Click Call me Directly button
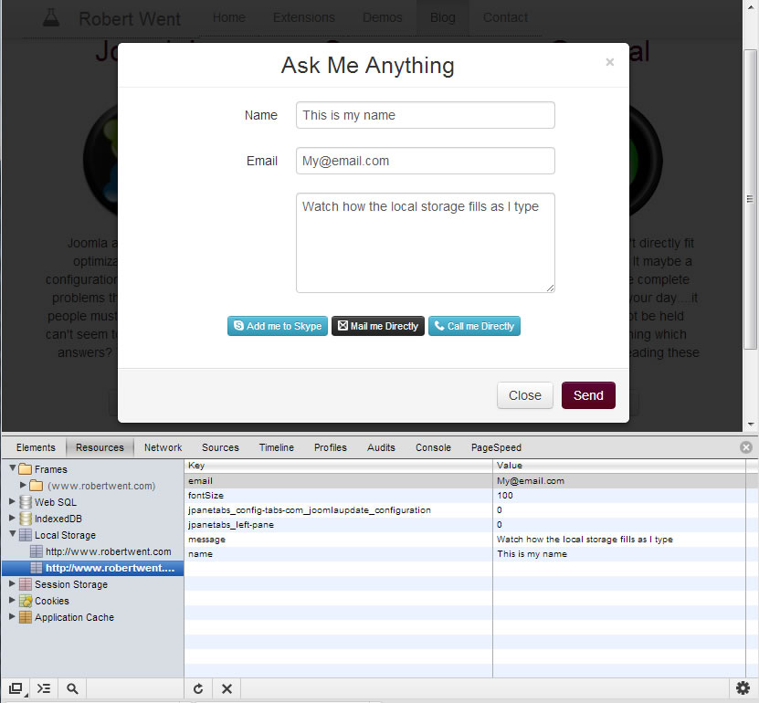 [474, 326]
